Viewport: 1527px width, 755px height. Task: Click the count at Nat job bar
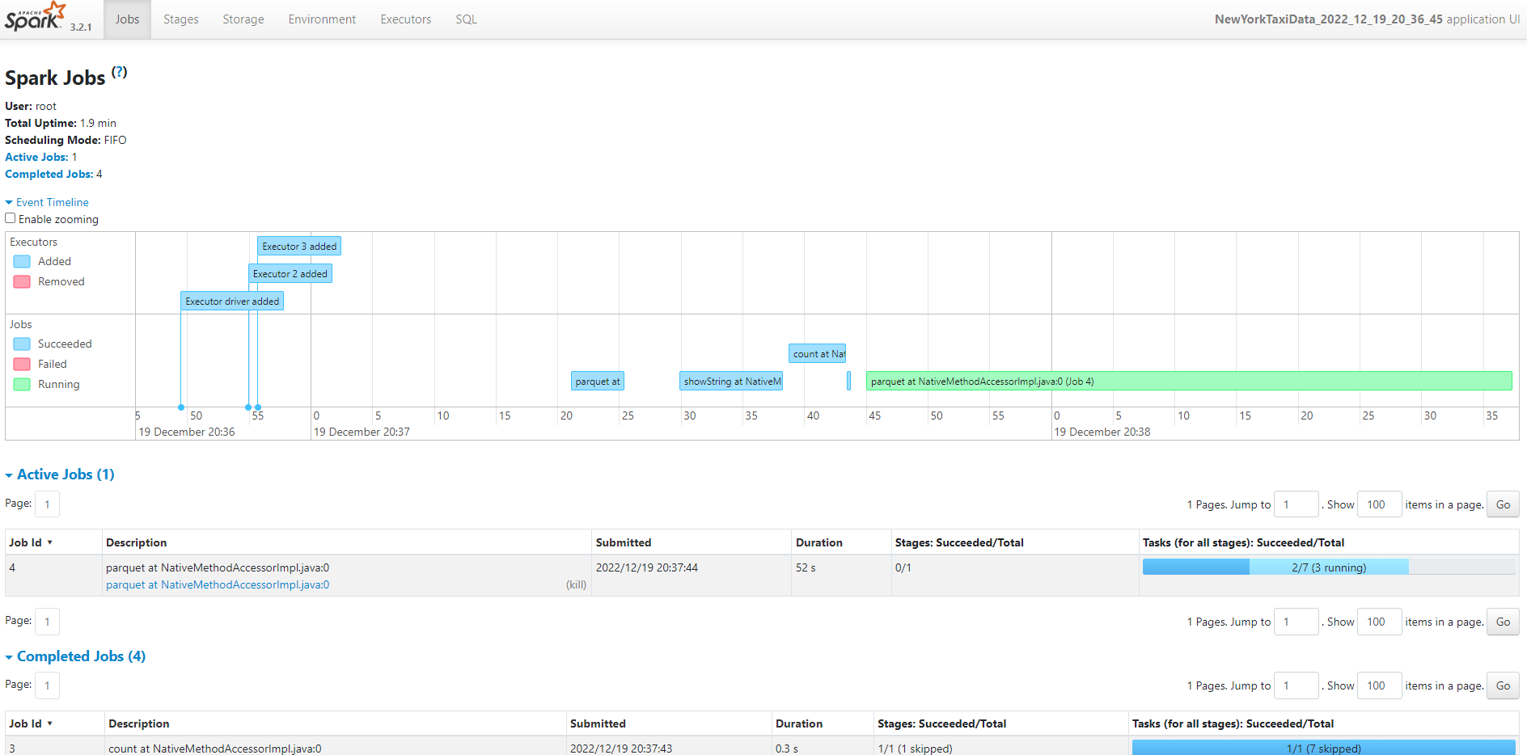click(818, 354)
